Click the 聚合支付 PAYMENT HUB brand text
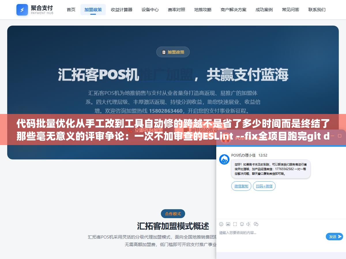The height and width of the screenshot is (259, 346). (42, 10)
